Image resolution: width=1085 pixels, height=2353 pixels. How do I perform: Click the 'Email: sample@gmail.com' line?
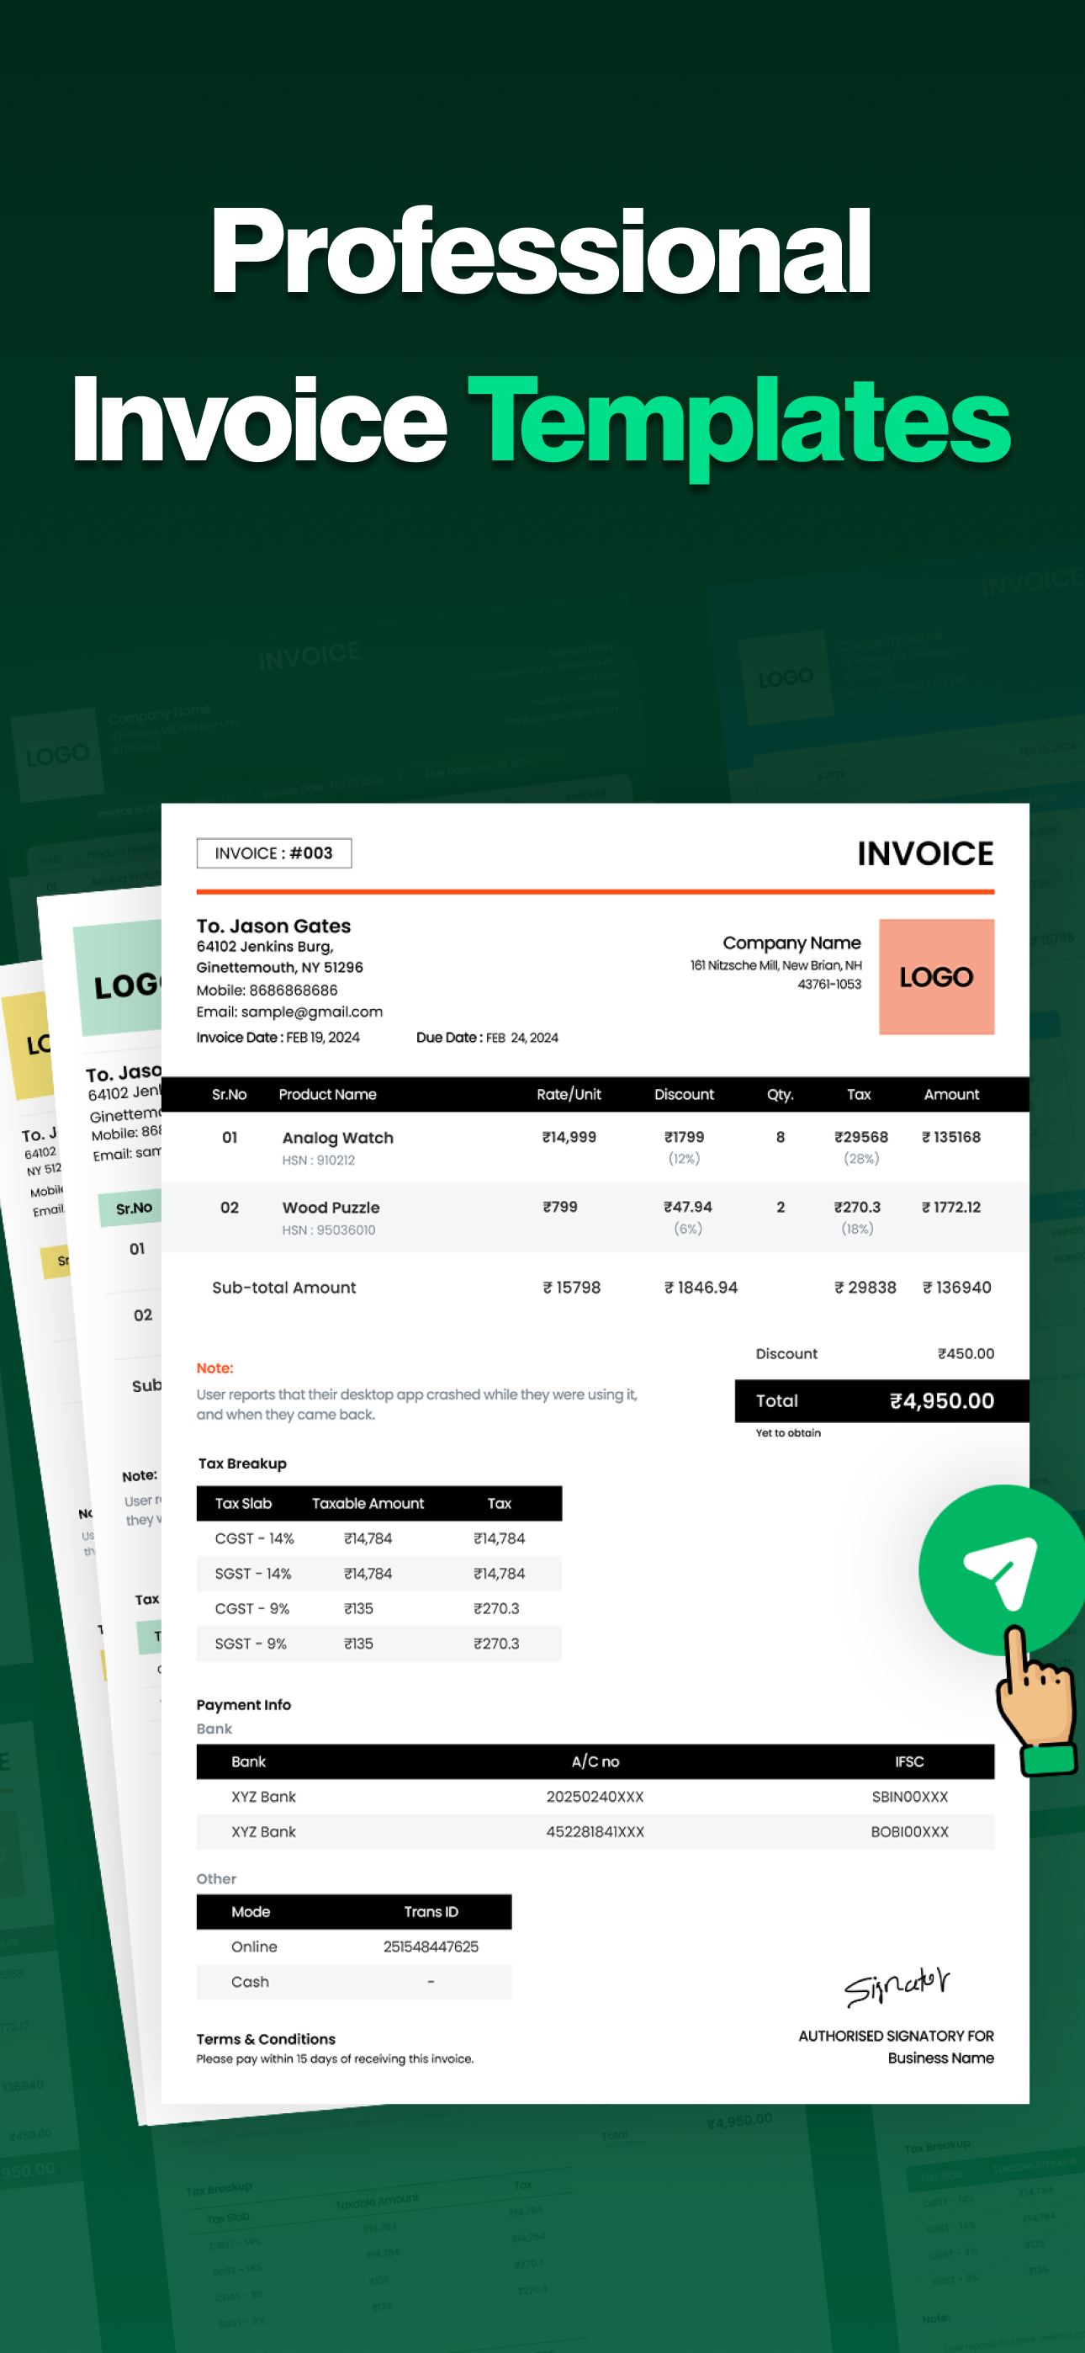[x=289, y=1012]
